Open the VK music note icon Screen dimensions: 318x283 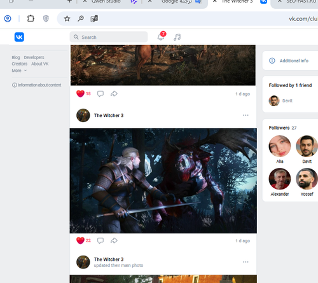(x=177, y=37)
